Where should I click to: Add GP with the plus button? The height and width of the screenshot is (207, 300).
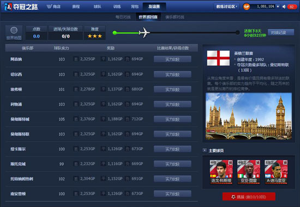click(x=278, y=7)
